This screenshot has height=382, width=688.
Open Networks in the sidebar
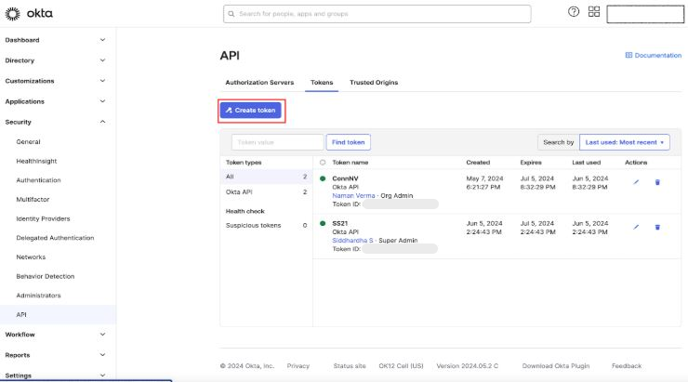31,257
